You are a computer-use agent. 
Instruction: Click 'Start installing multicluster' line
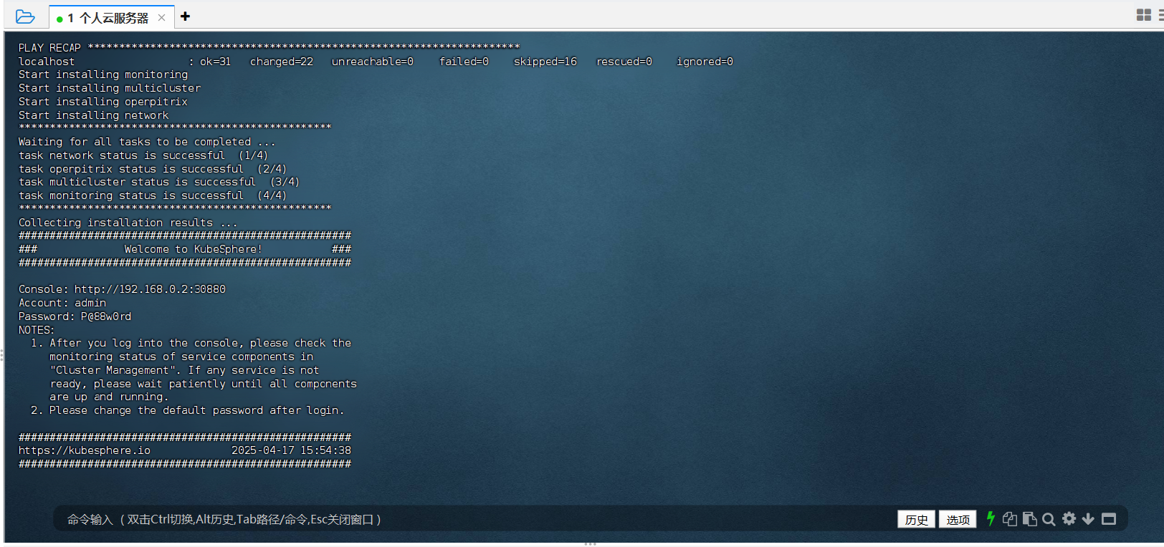tap(110, 88)
